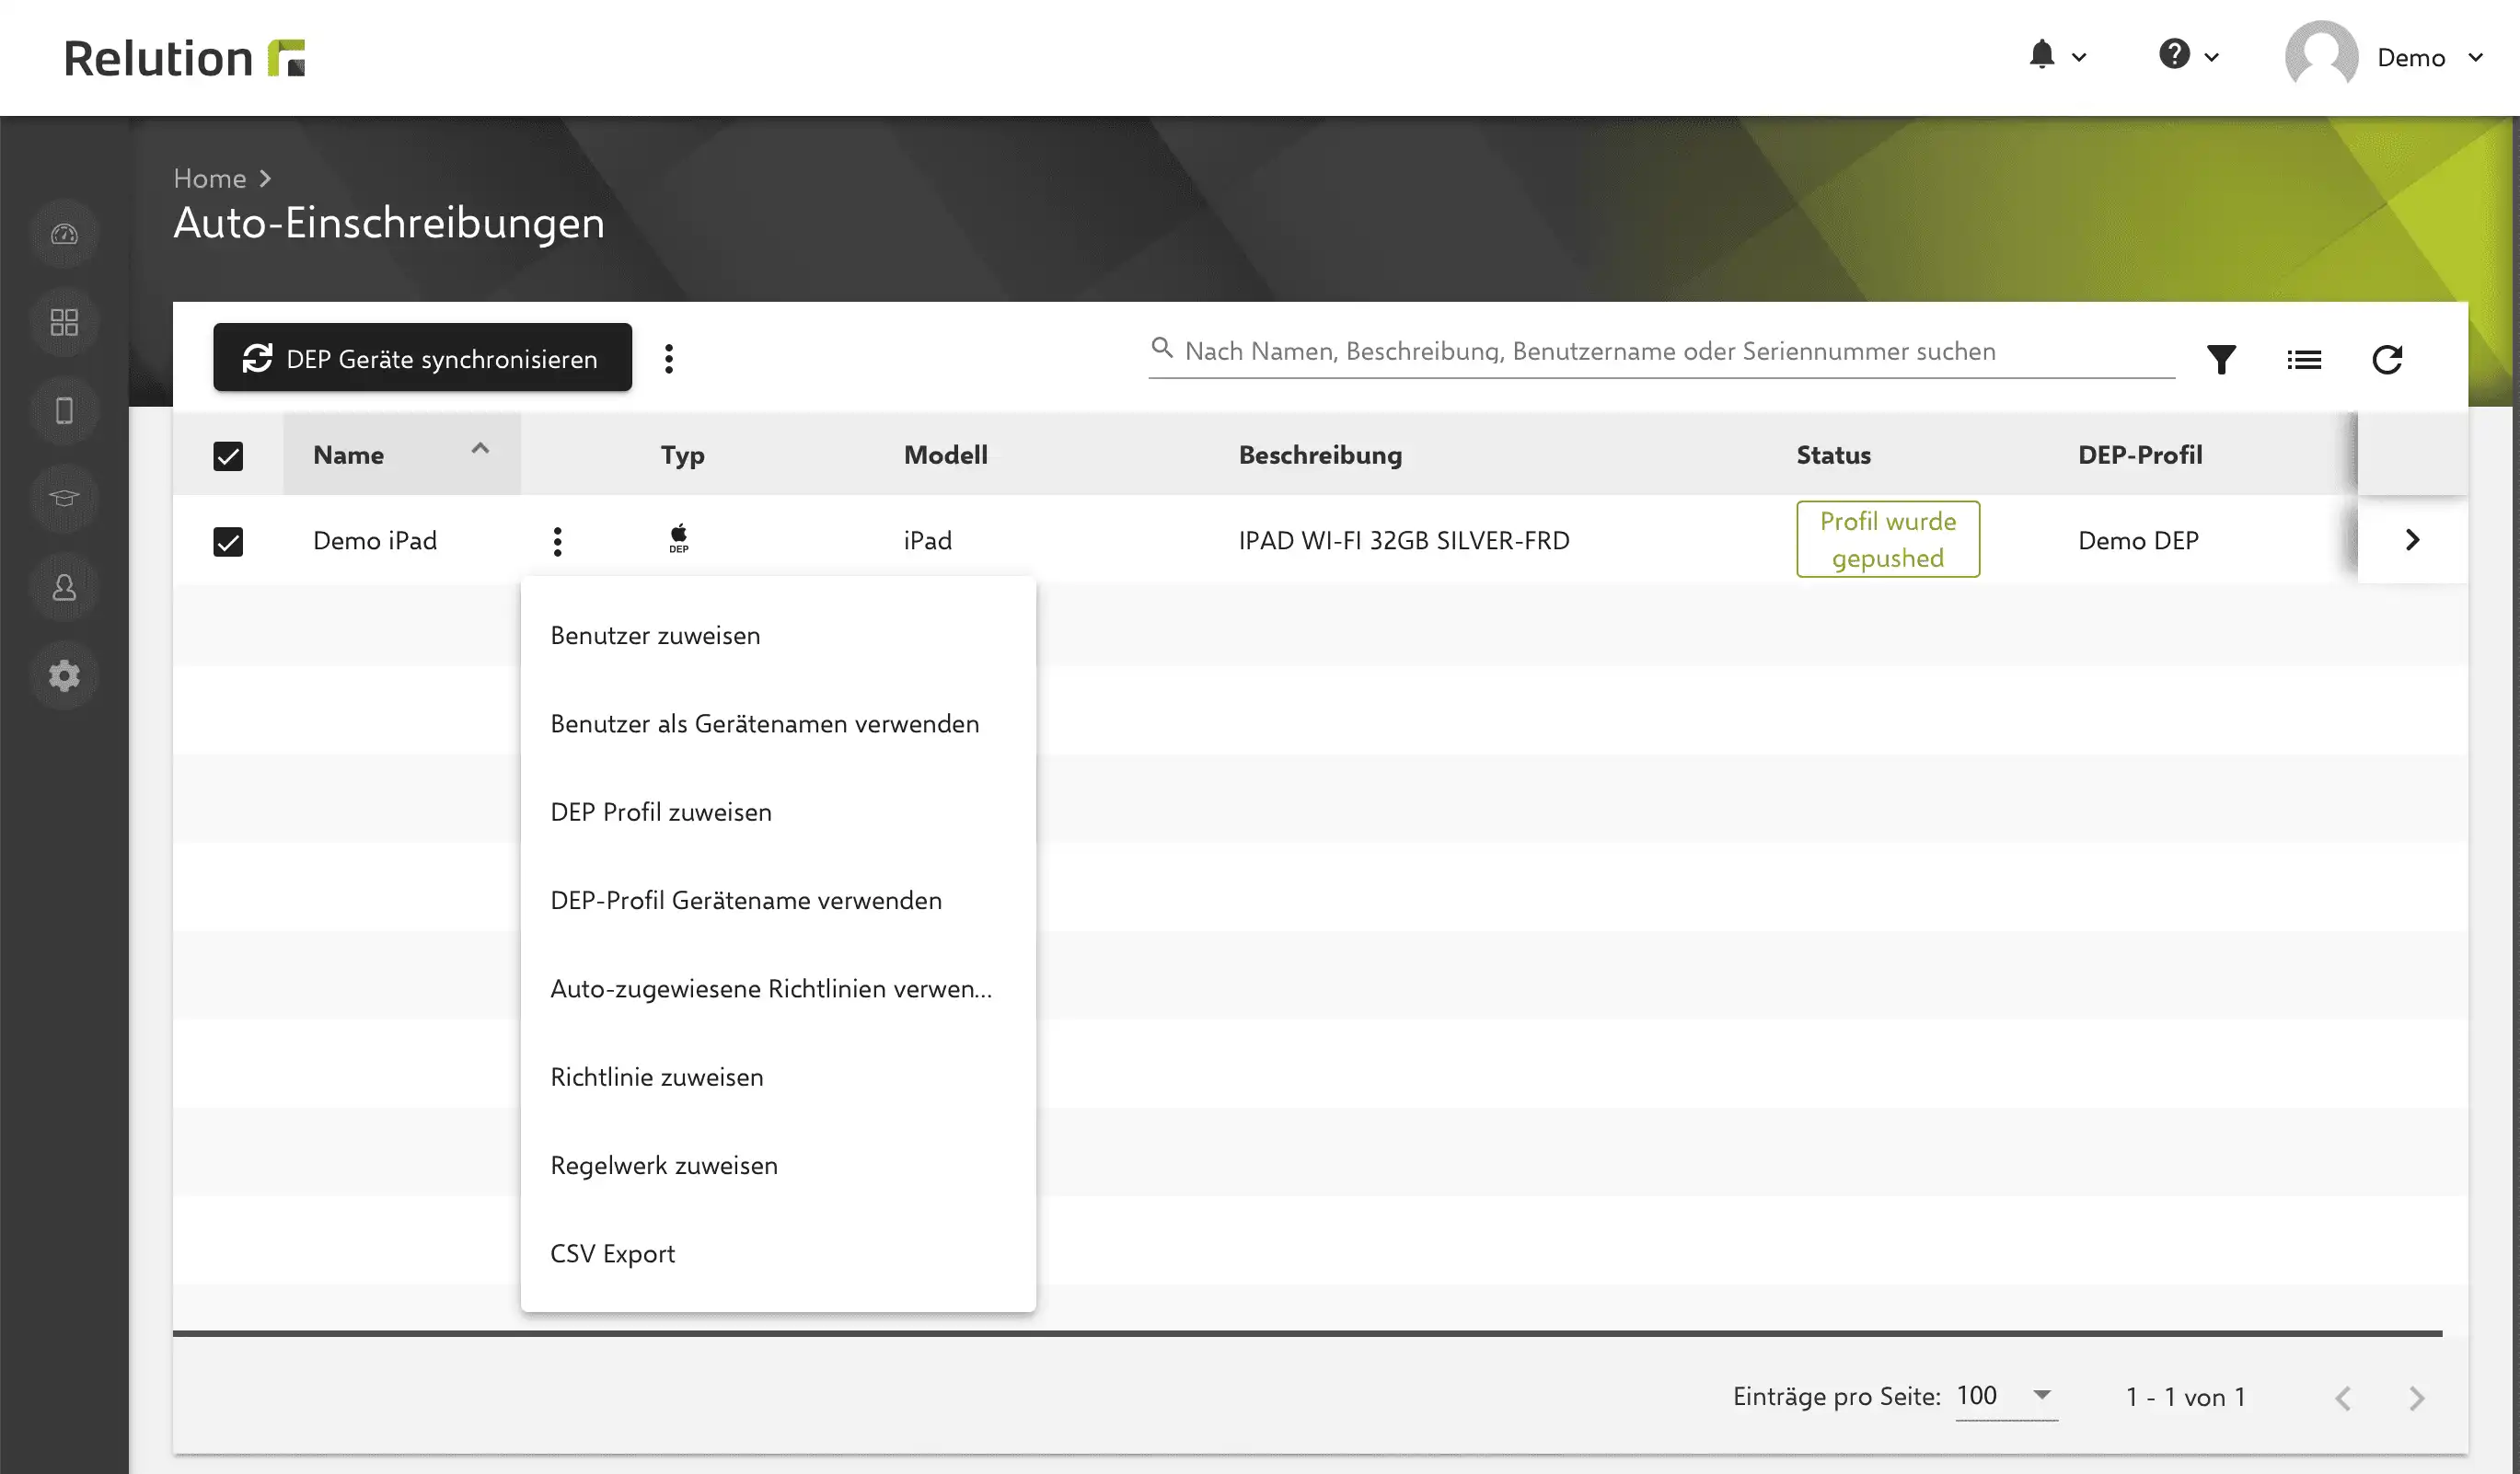This screenshot has width=2520, height=1474.
Task: Open the apps grid icon in sidebar
Action: click(x=64, y=322)
